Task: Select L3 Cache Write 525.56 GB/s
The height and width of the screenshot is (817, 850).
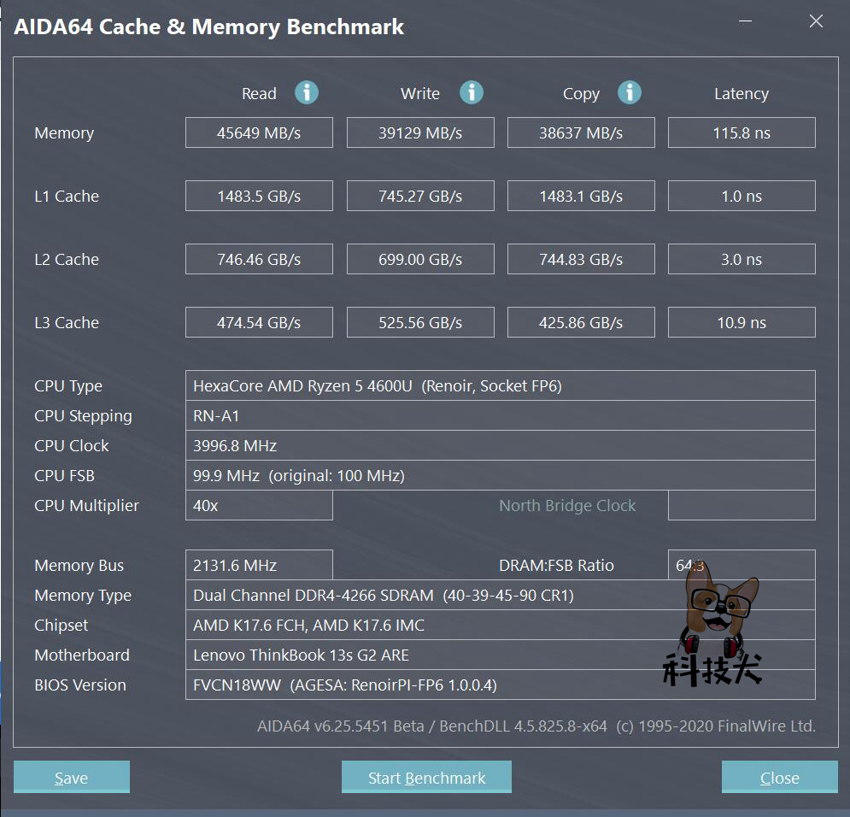Action: click(420, 322)
